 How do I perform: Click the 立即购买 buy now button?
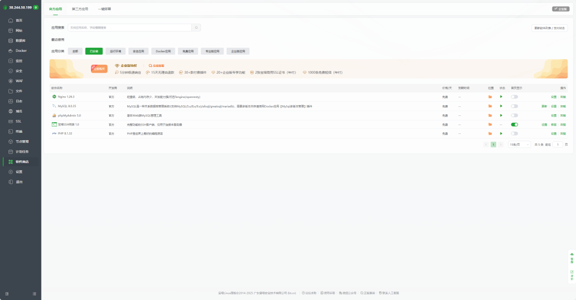99,69
